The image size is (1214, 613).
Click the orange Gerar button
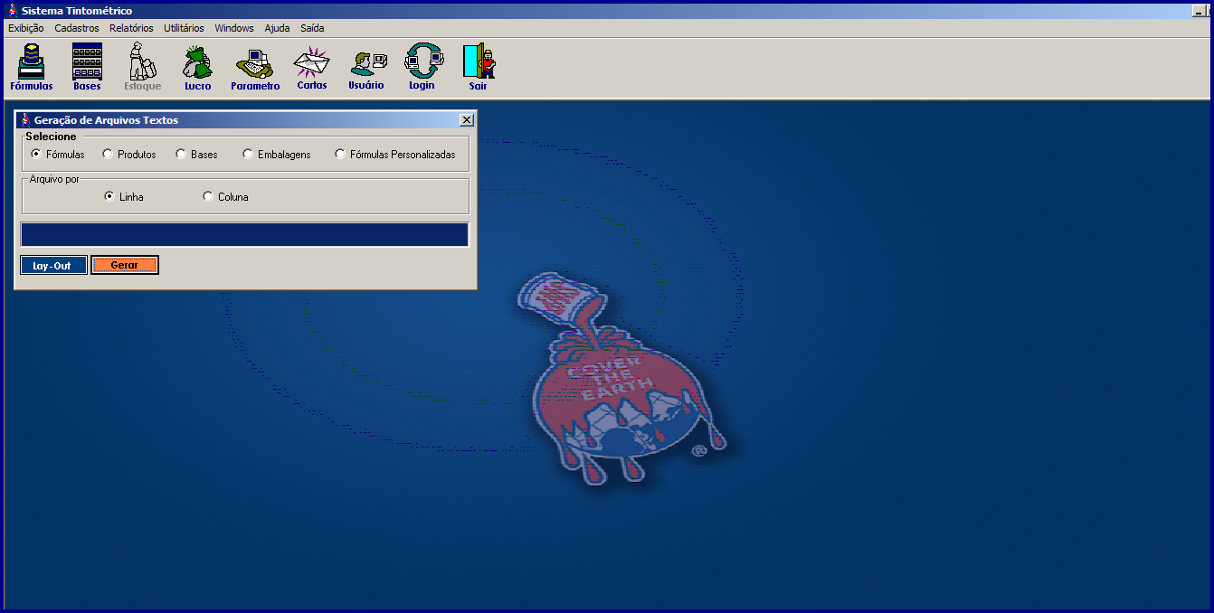click(x=125, y=265)
